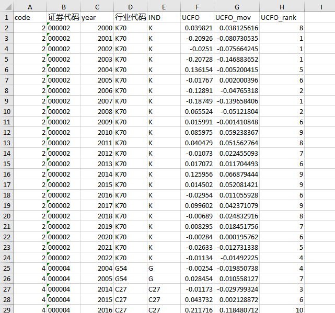Click the 'IND' header cell
The height and width of the screenshot is (313, 335).
[x=164, y=17]
